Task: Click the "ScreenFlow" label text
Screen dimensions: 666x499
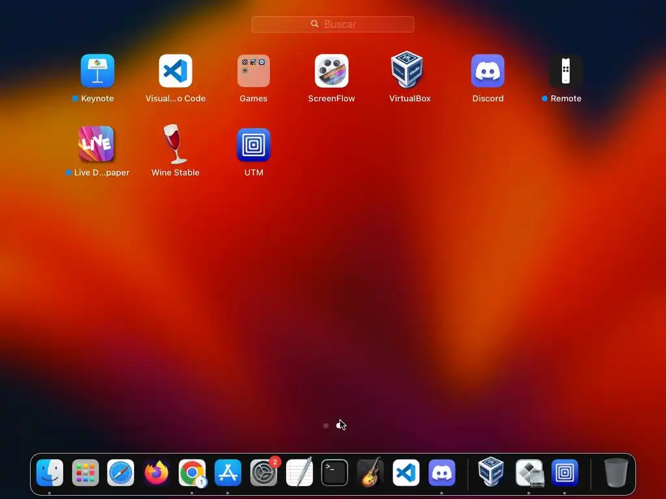Action: pyautogui.click(x=332, y=99)
